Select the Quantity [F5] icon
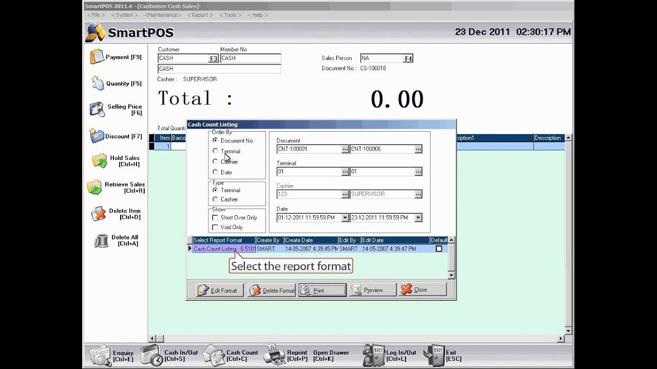The height and width of the screenshot is (369, 657). click(98, 83)
